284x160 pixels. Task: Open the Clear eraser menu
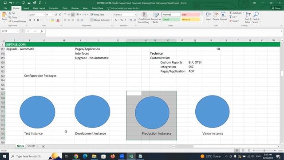[234, 21]
